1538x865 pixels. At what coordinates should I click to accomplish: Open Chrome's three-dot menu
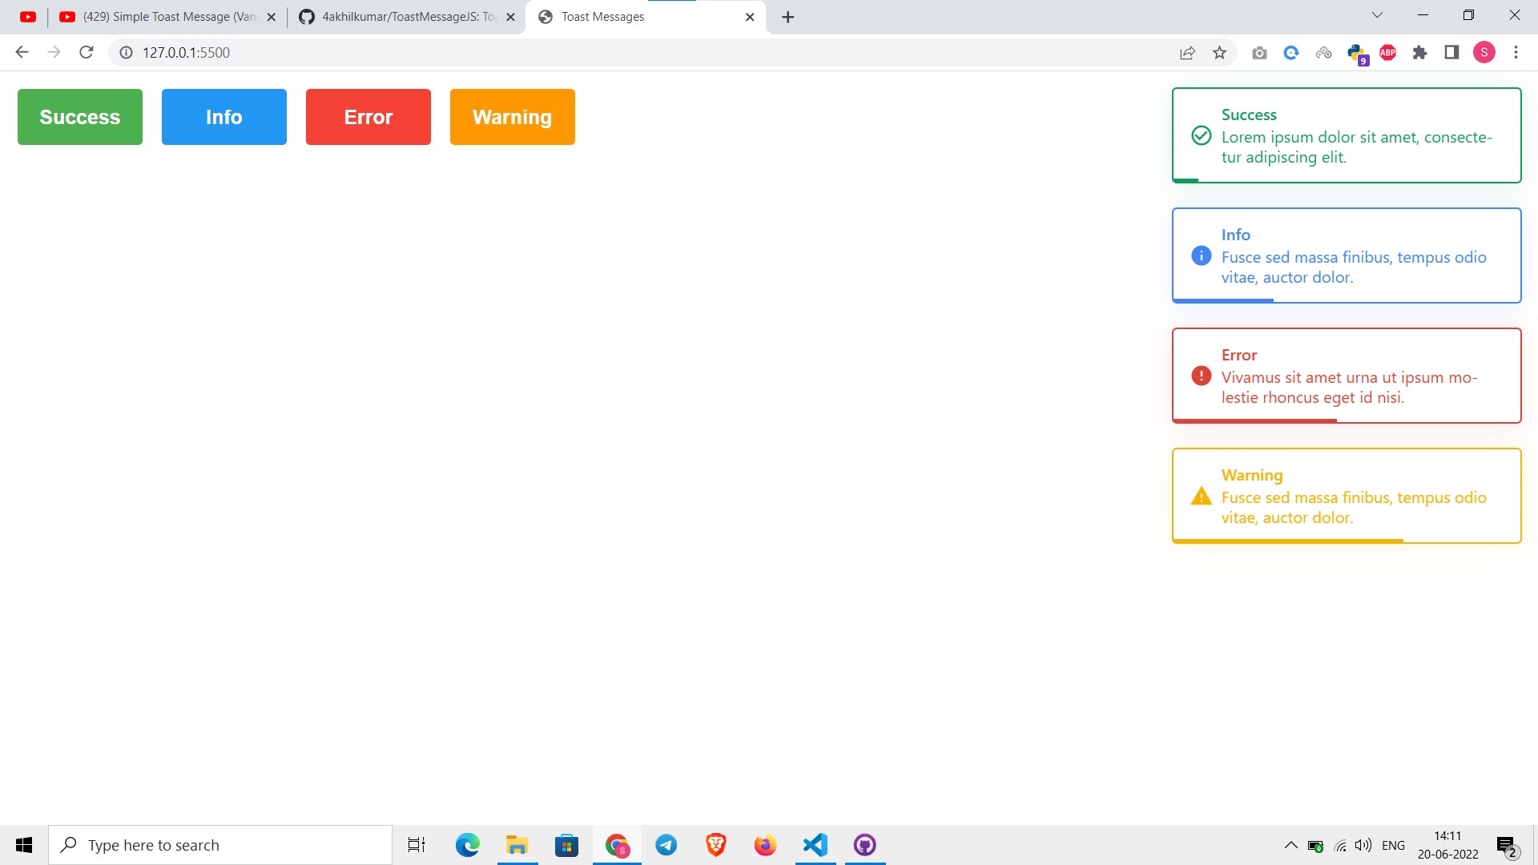[x=1516, y=53]
